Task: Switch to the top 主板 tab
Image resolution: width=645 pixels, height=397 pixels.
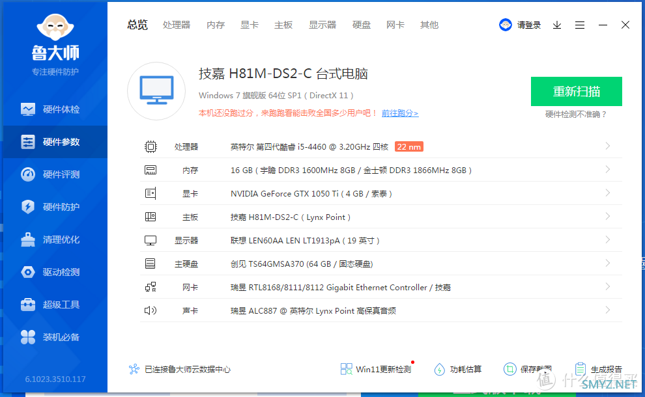Action: click(283, 25)
